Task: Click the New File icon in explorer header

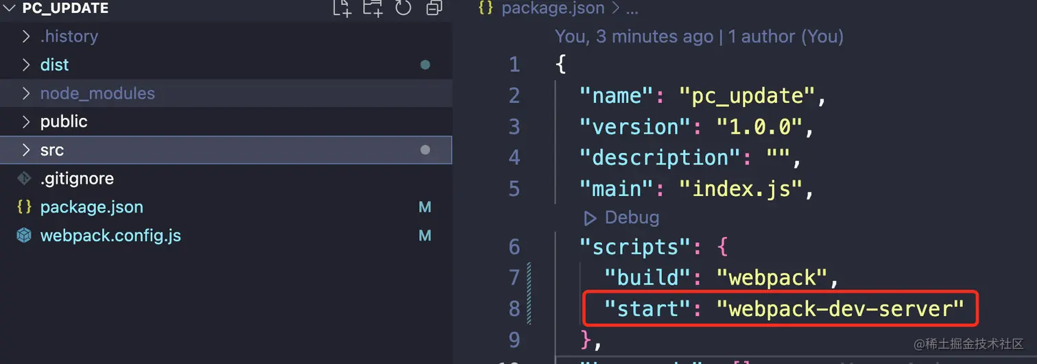Action: tap(342, 8)
